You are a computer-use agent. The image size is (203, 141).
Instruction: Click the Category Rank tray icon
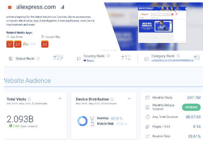(146, 59)
